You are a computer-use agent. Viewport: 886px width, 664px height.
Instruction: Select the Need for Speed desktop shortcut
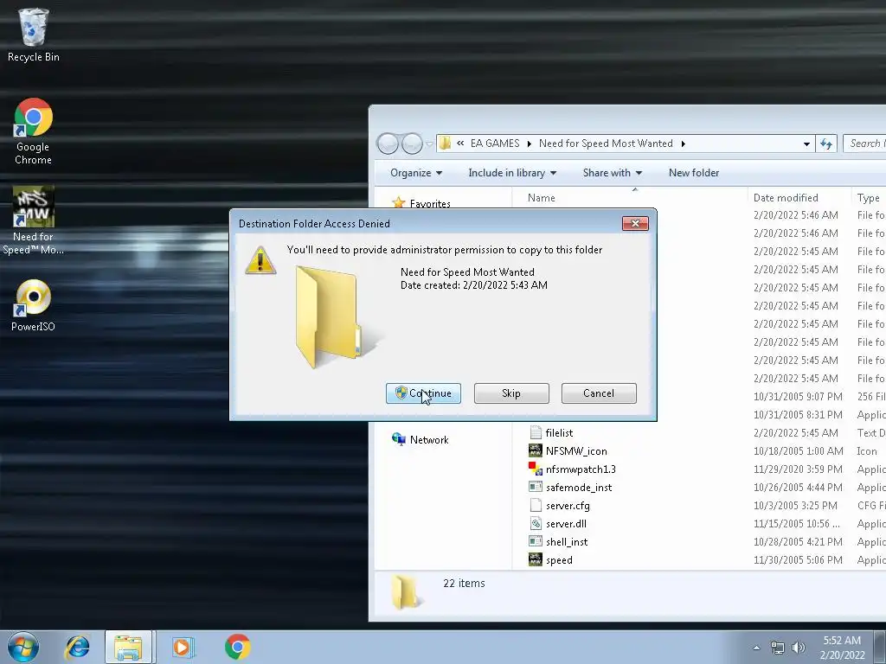tap(34, 220)
